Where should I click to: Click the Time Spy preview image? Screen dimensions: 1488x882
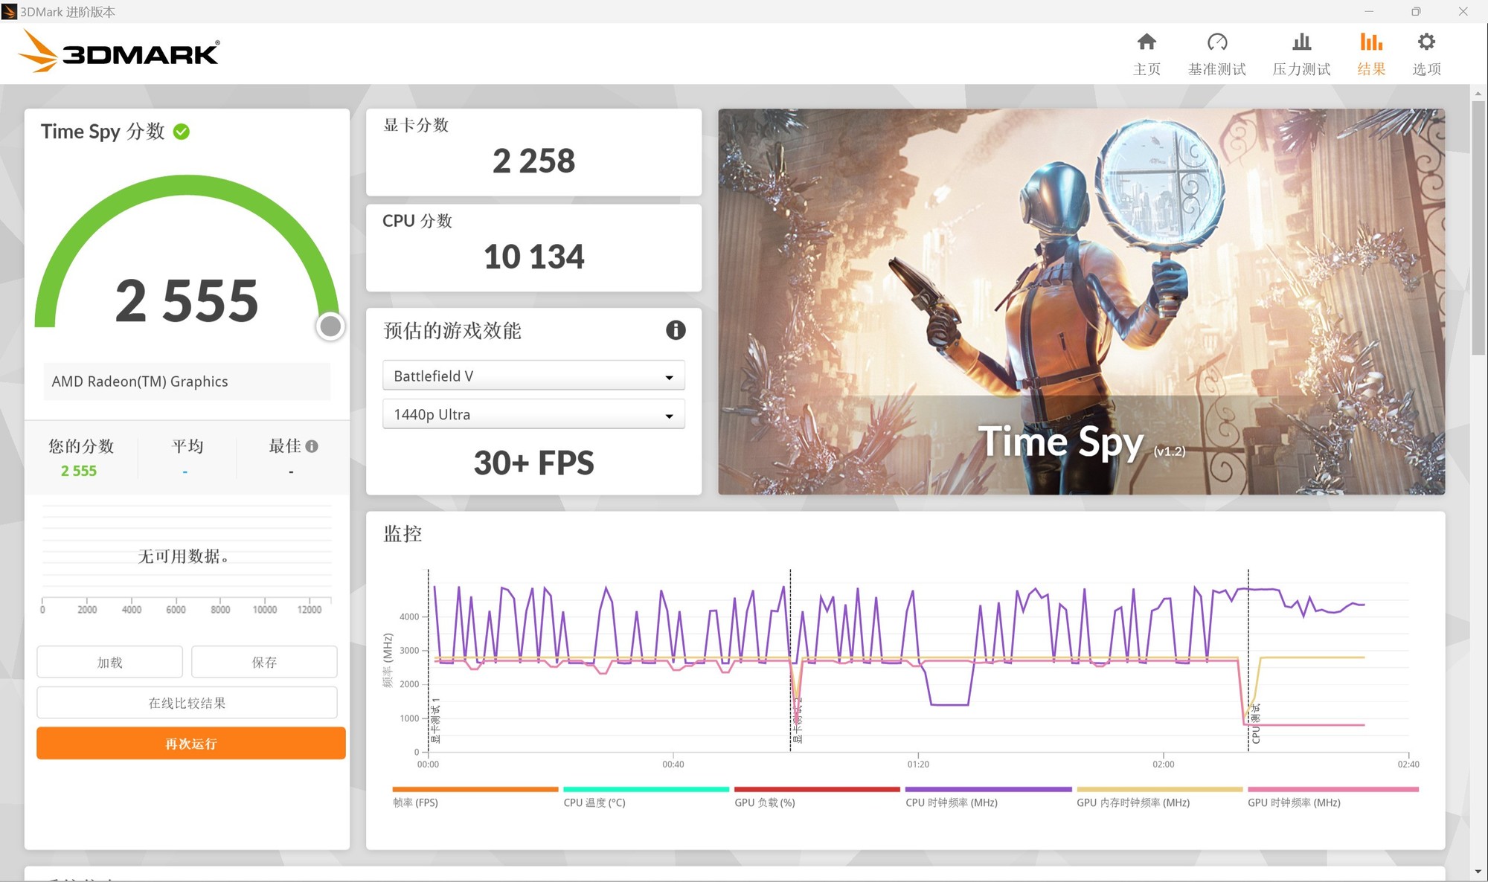coord(1081,301)
